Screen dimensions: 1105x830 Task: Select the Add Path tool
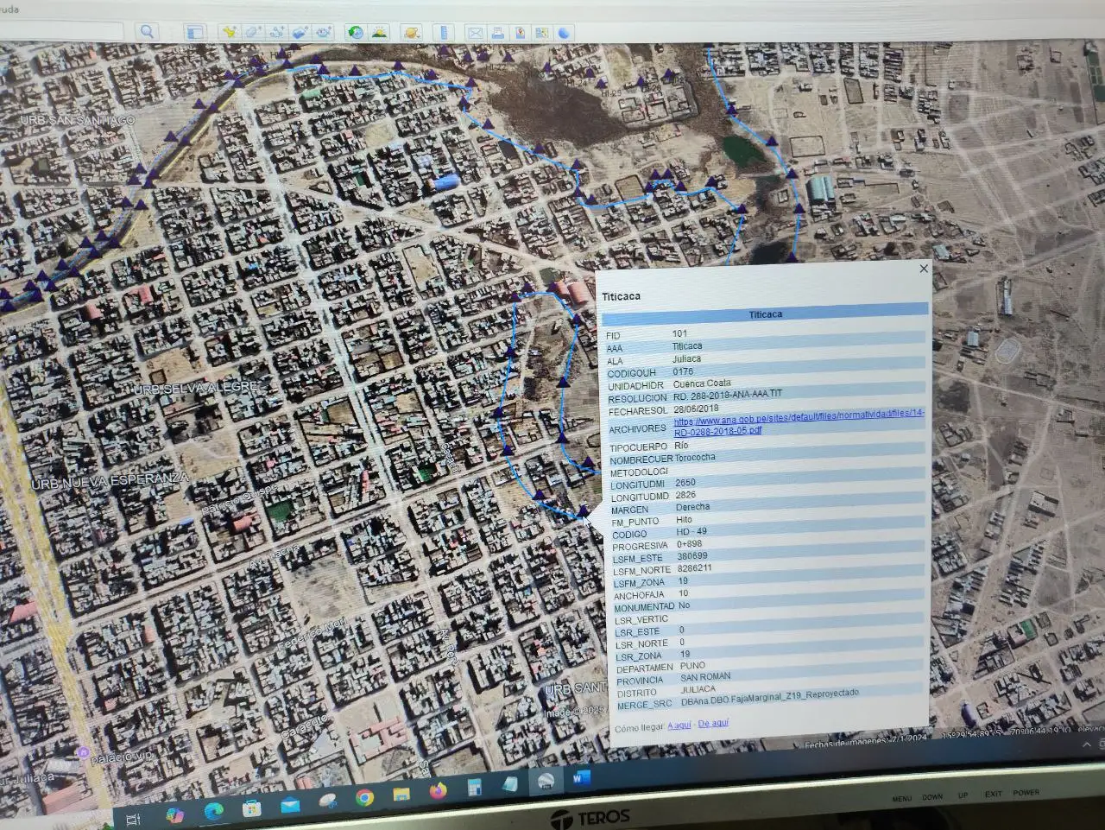[x=276, y=33]
